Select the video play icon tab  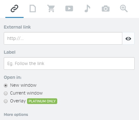pyautogui.click(x=69, y=8)
